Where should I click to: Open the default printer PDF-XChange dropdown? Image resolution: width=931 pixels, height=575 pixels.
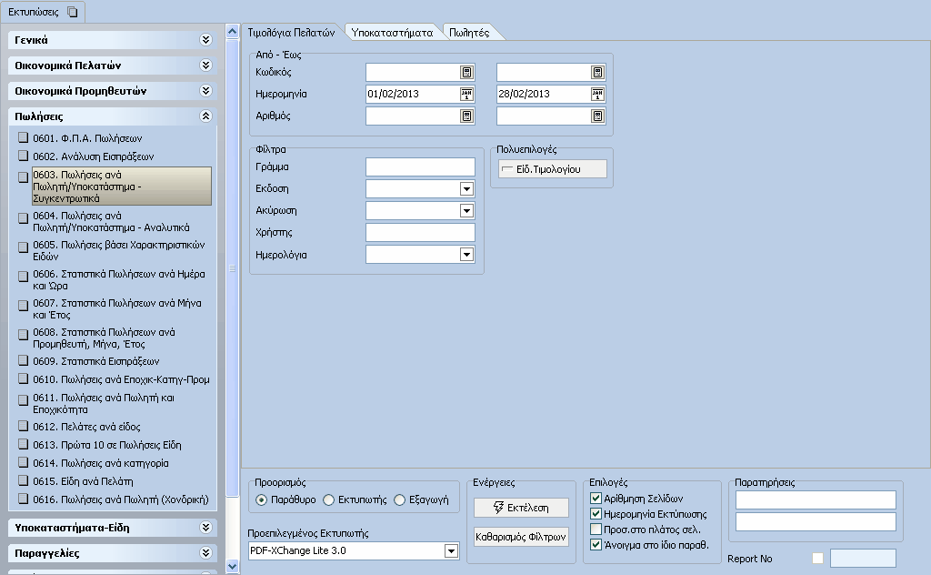point(451,551)
